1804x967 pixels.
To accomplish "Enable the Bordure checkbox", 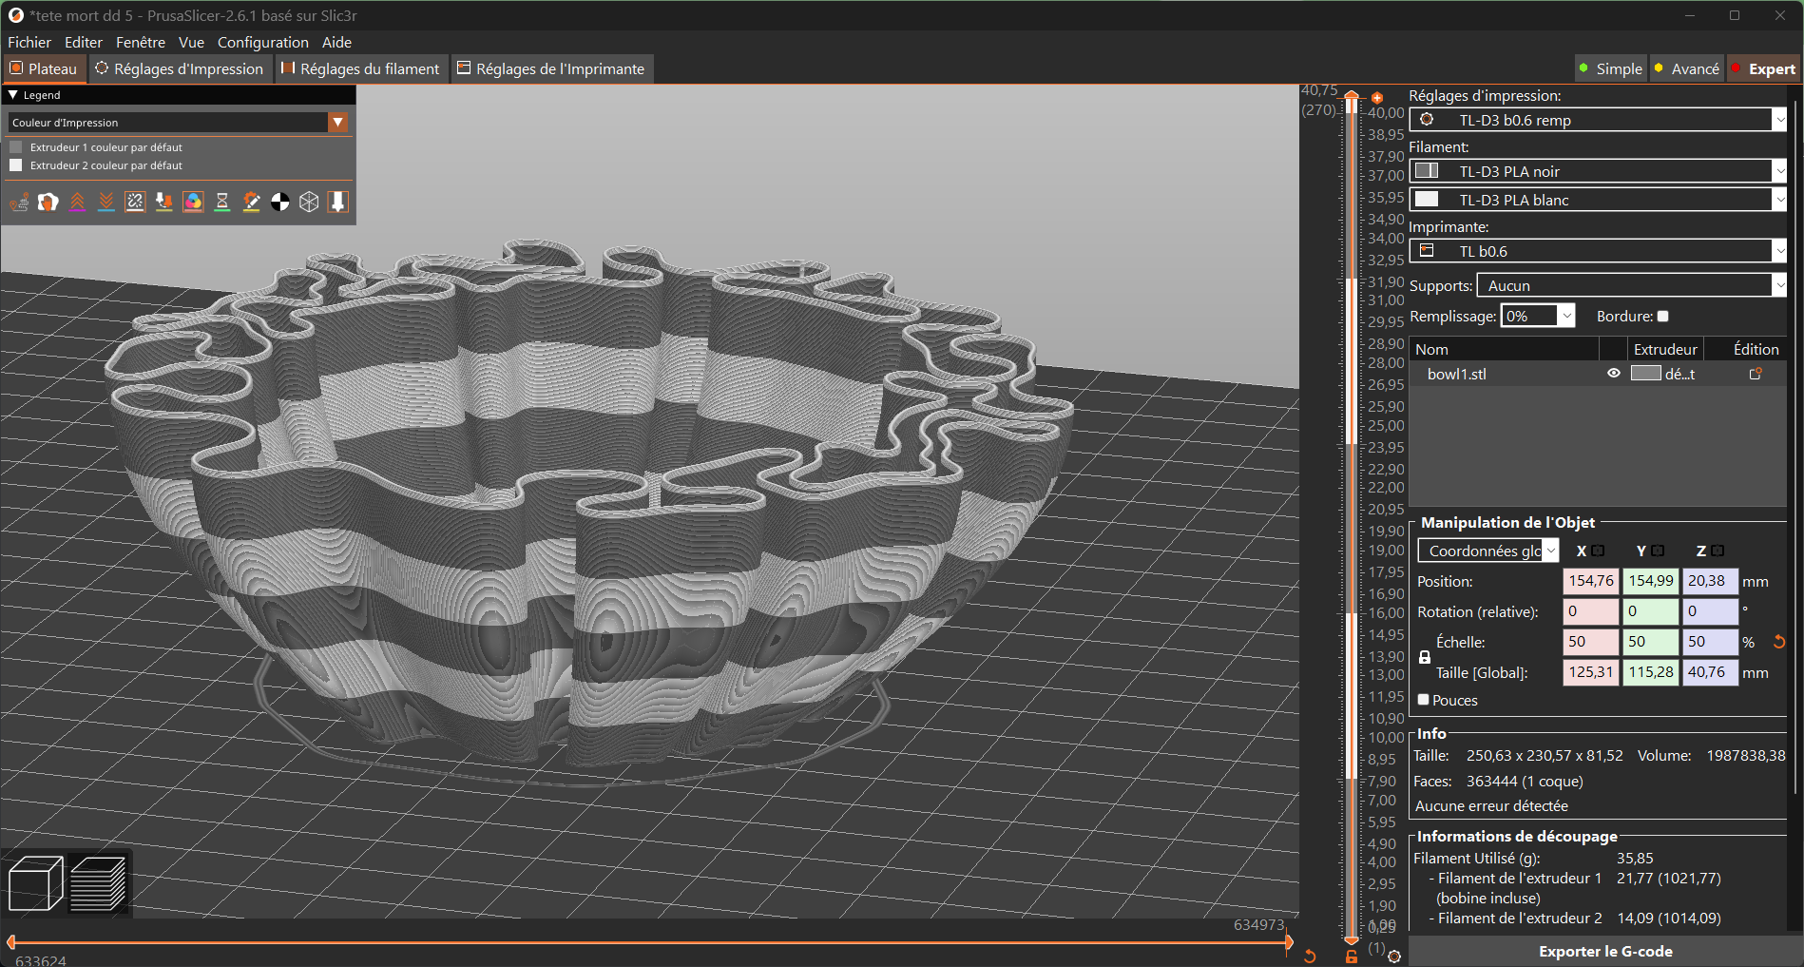I will pyautogui.click(x=1662, y=316).
